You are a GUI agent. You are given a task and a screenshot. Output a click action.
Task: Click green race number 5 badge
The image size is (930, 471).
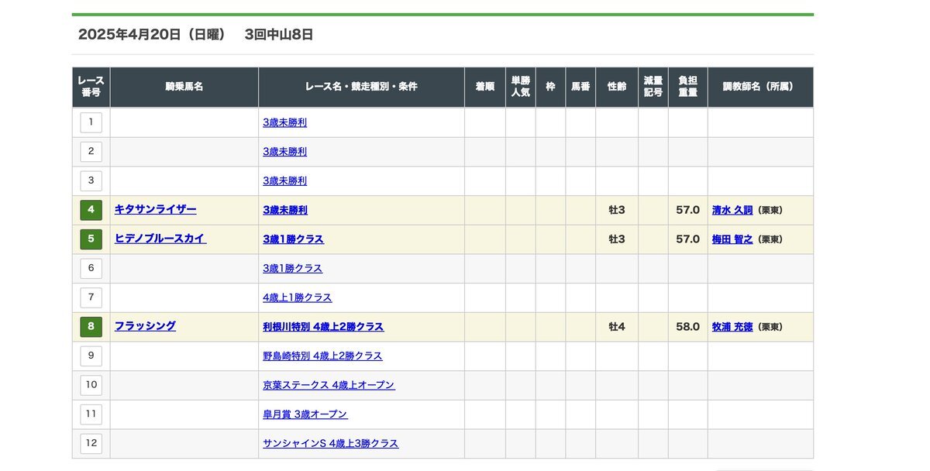point(91,239)
